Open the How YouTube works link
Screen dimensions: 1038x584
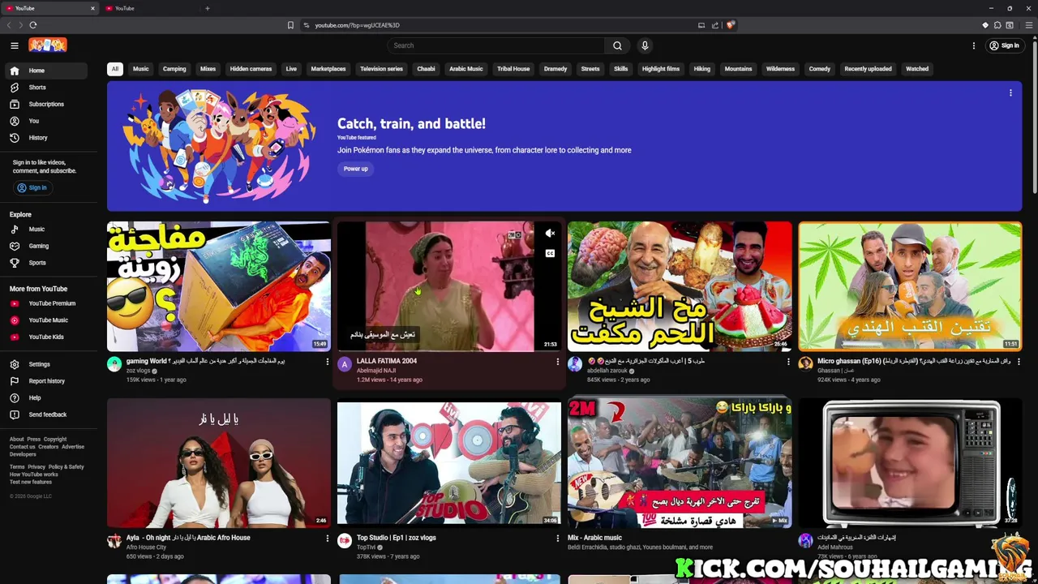34,474
